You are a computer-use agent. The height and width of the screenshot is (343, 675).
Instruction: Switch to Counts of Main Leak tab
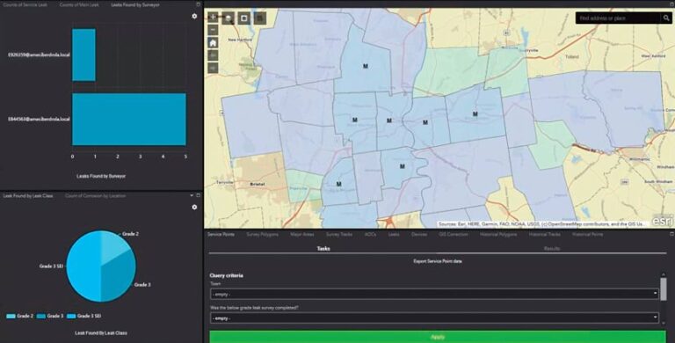[x=79, y=4]
